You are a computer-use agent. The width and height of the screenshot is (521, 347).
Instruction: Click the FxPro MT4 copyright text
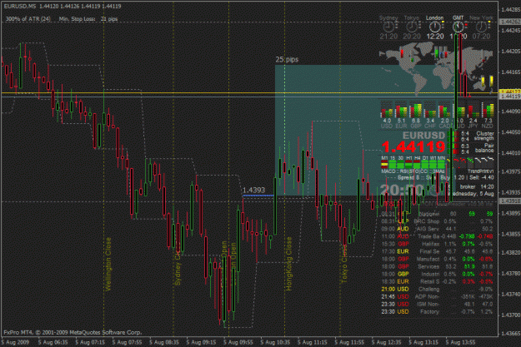[73, 332]
